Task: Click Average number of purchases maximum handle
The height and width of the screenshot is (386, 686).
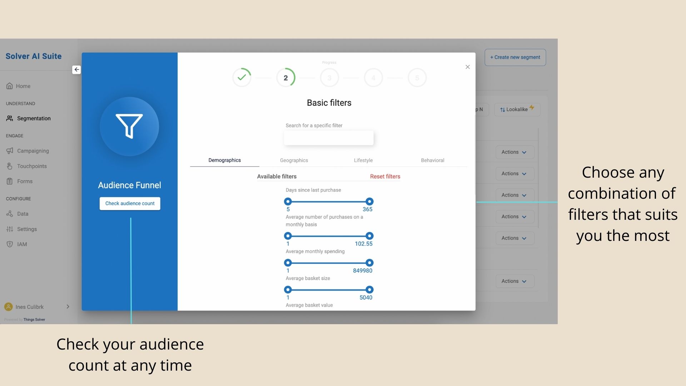Action: coord(369,236)
